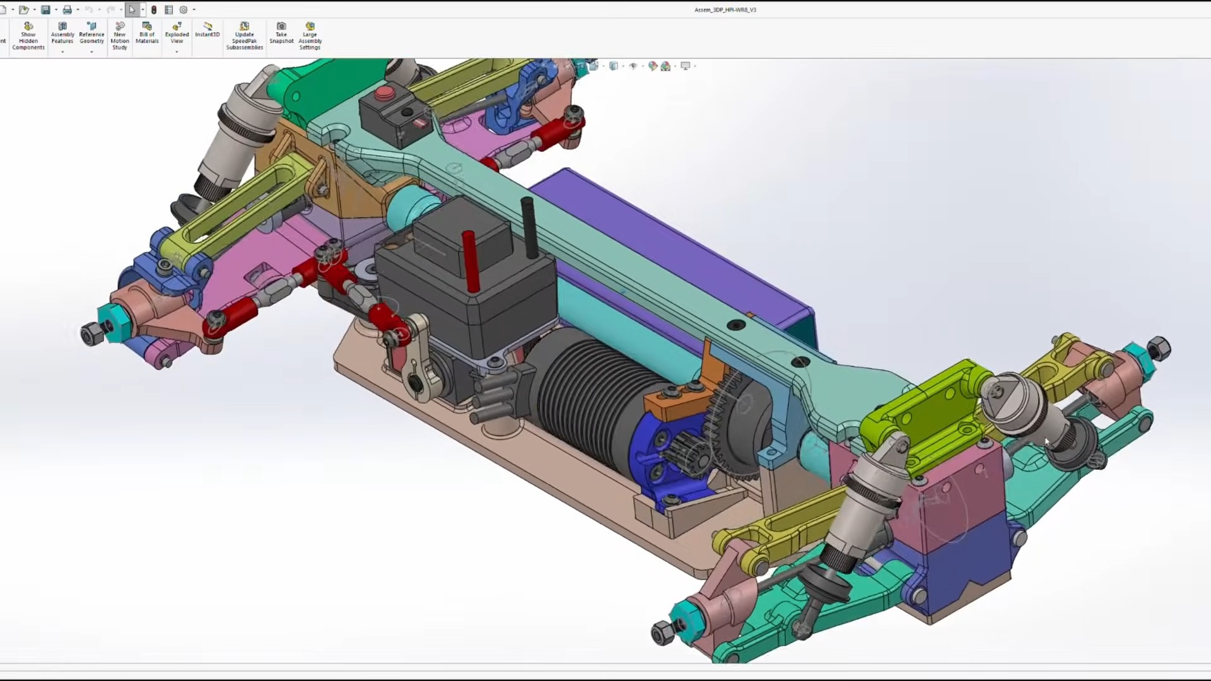
Task: Click the Exploded View button
Action: point(177,32)
